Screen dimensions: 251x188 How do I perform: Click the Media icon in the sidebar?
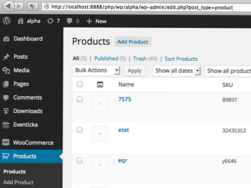6,70
